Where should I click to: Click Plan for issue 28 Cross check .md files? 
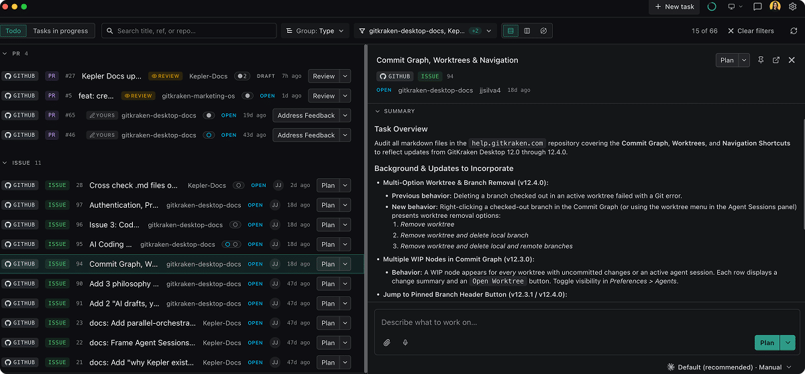click(328, 186)
